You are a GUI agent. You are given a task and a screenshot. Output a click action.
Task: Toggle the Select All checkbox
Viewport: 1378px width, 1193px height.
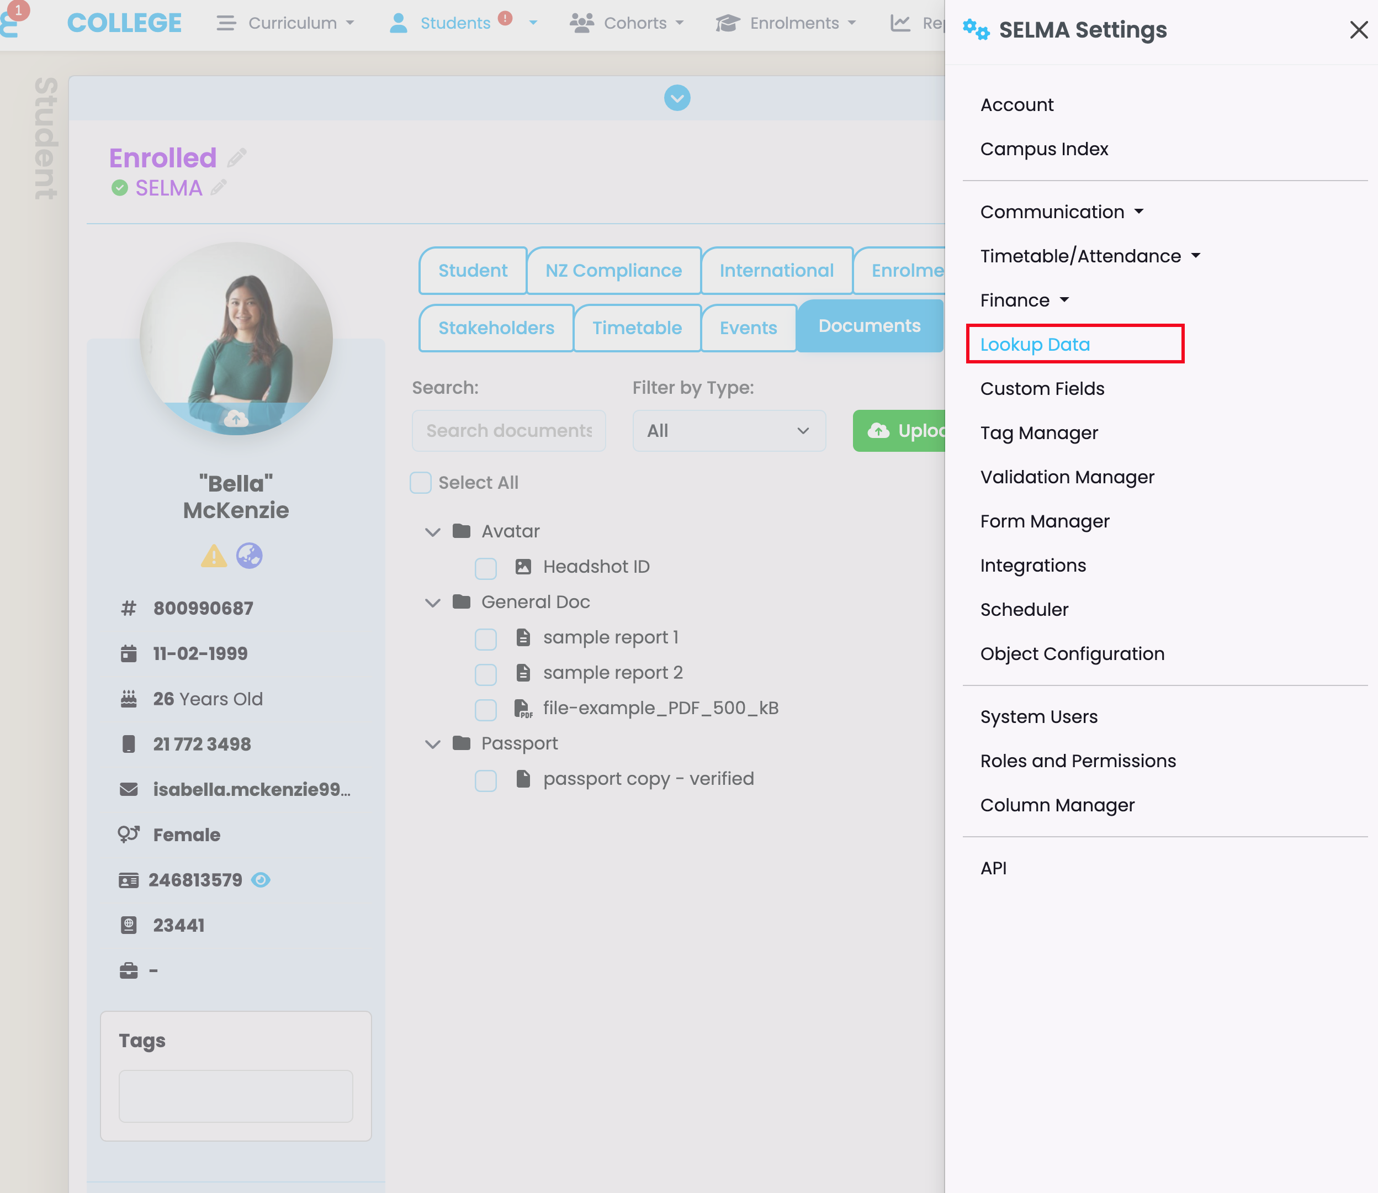click(x=421, y=483)
